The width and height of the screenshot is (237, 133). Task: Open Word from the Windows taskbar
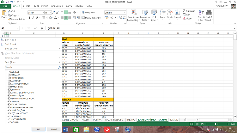[x=66, y=129]
